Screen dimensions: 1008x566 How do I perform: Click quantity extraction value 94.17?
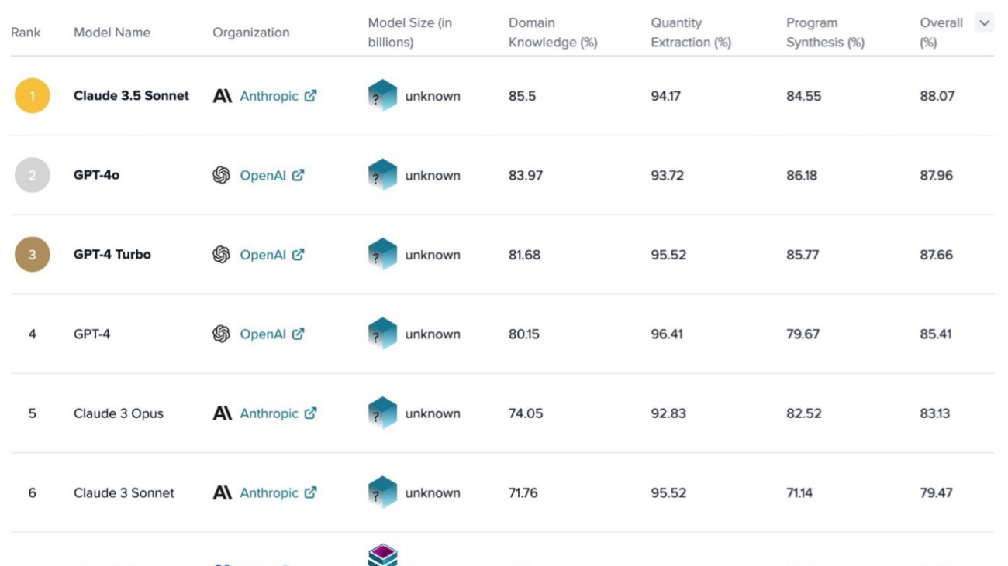666,96
